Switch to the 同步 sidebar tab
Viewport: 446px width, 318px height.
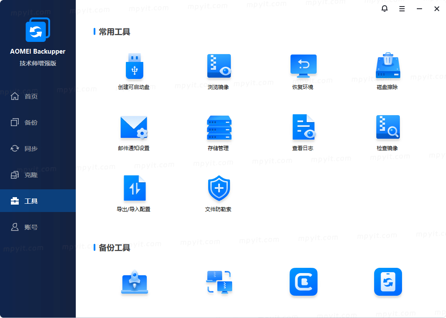pos(38,149)
